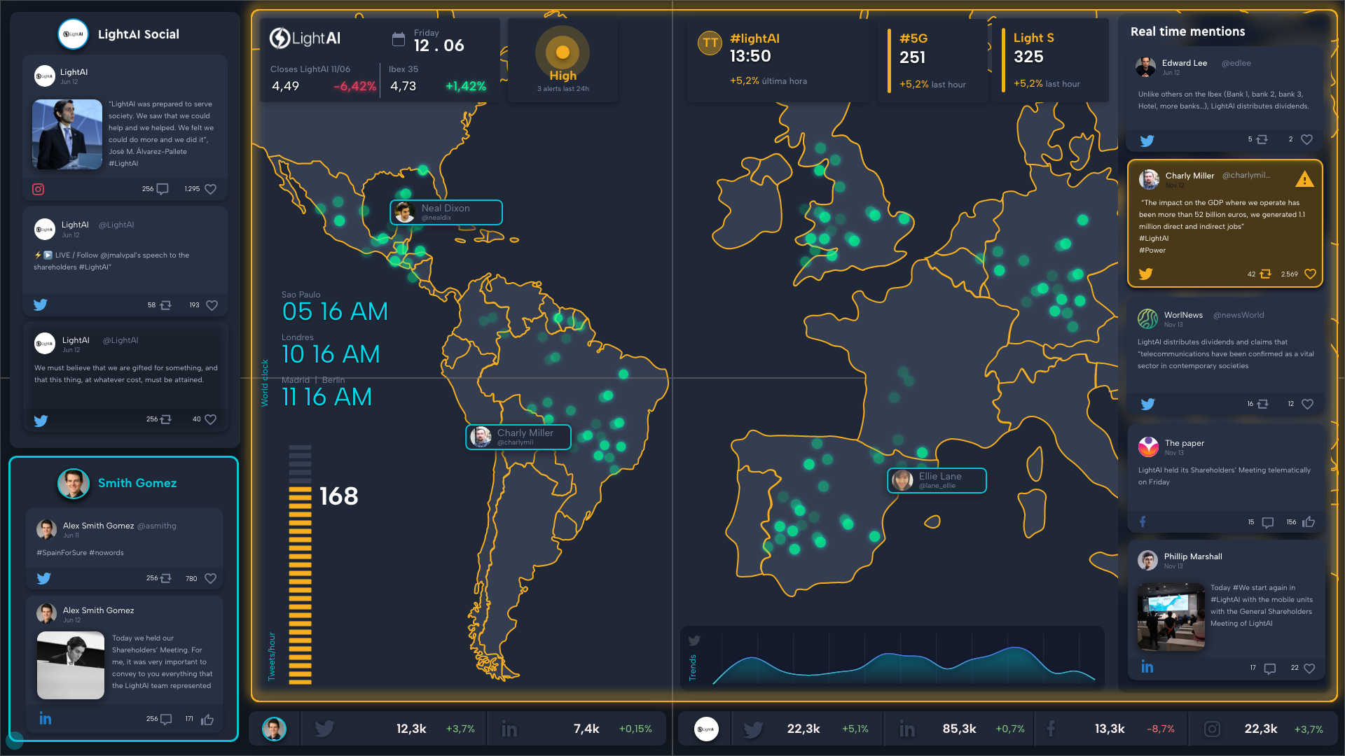Select the Neal Dixon map marker
The height and width of the screenshot is (756, 1345).
446,212
